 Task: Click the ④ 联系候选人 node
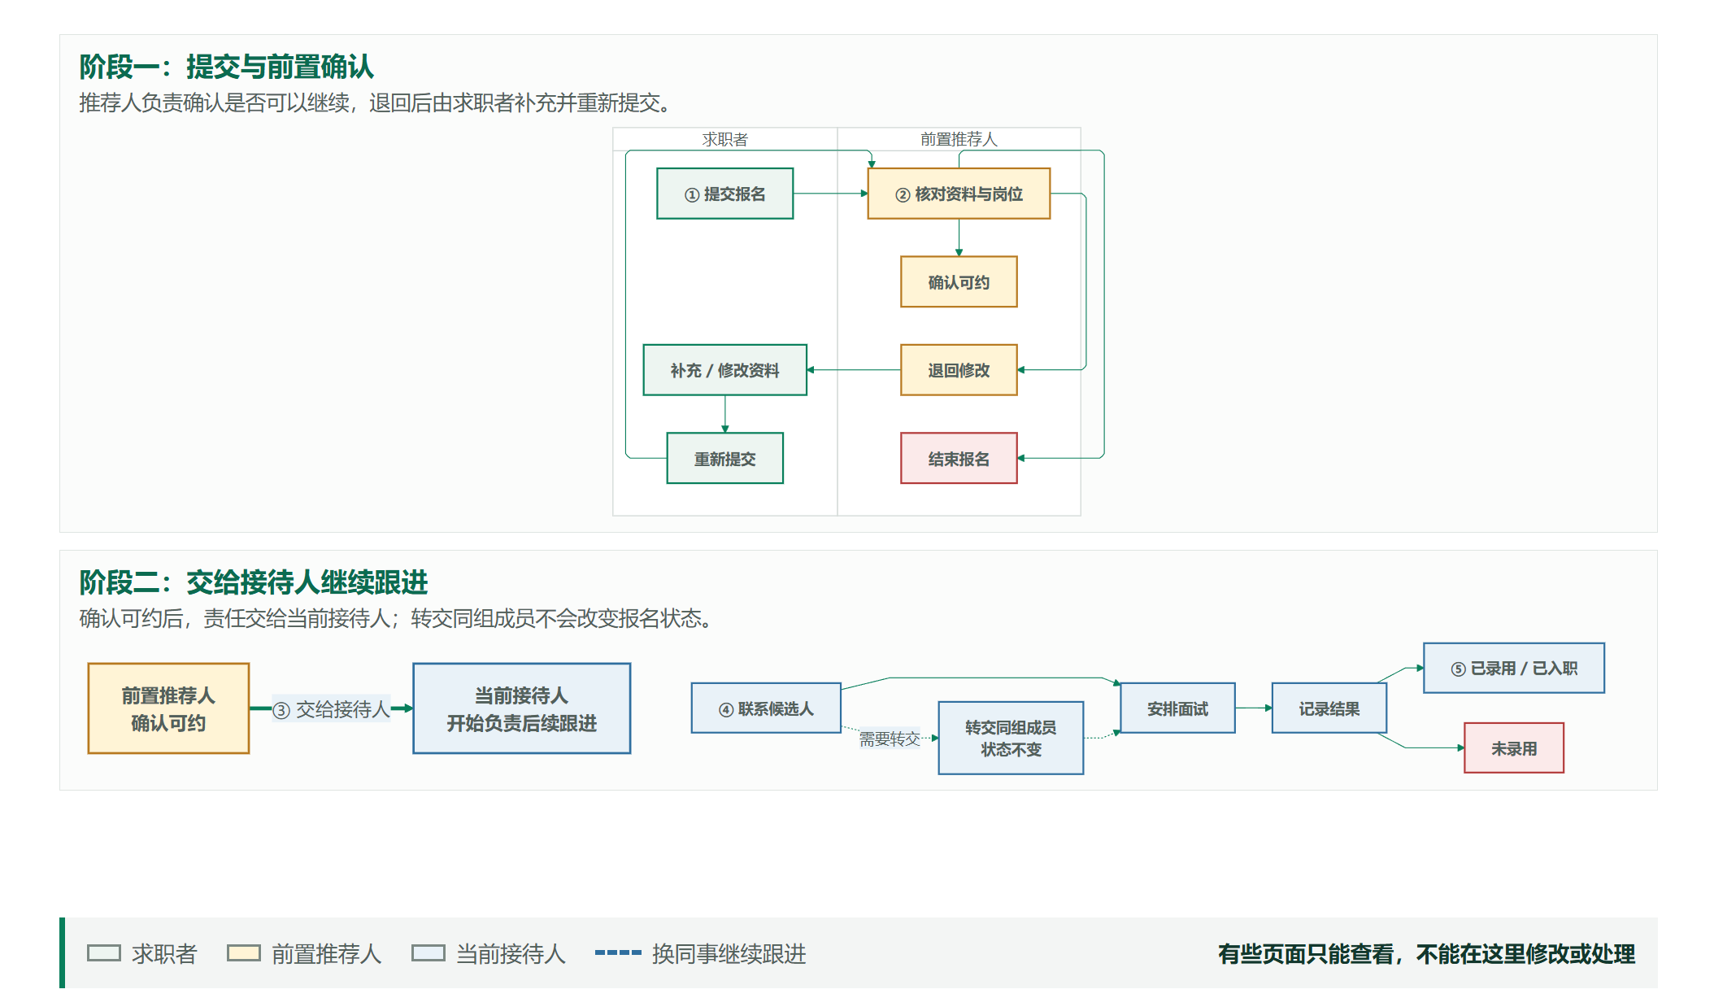tap(766, 708)
